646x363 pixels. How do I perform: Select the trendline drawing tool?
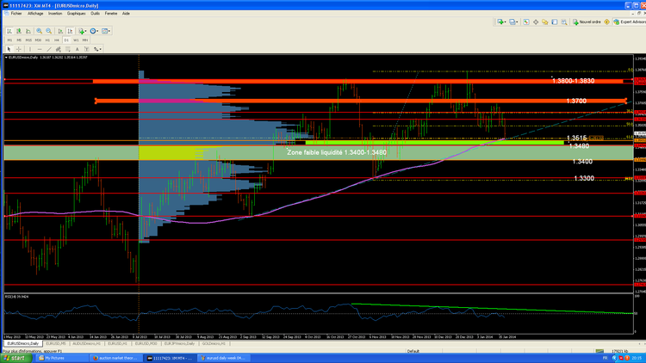pyautogui.click(x=49, y=49)
